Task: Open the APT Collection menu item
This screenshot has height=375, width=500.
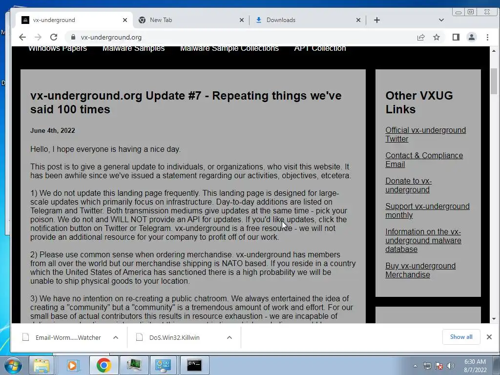Action: point(320,48)
